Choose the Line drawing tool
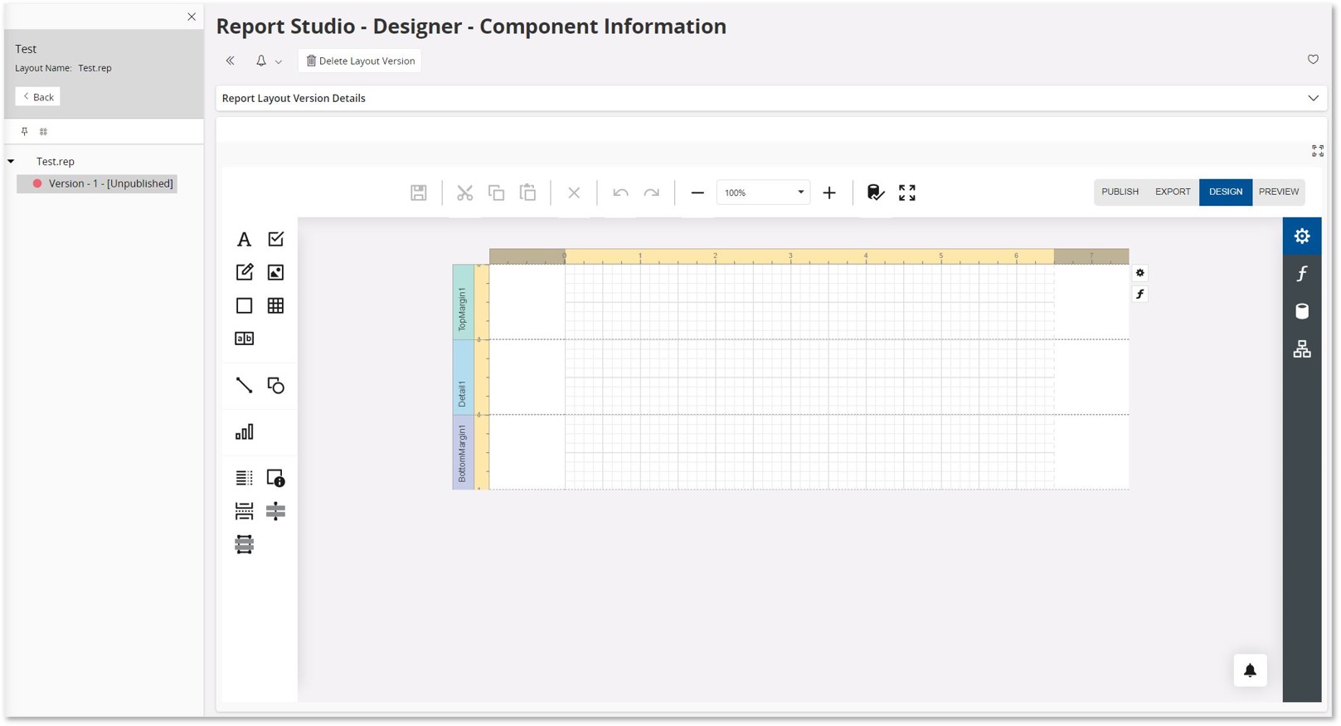This screenshot has height=726, width=1341. coord(244,385)
